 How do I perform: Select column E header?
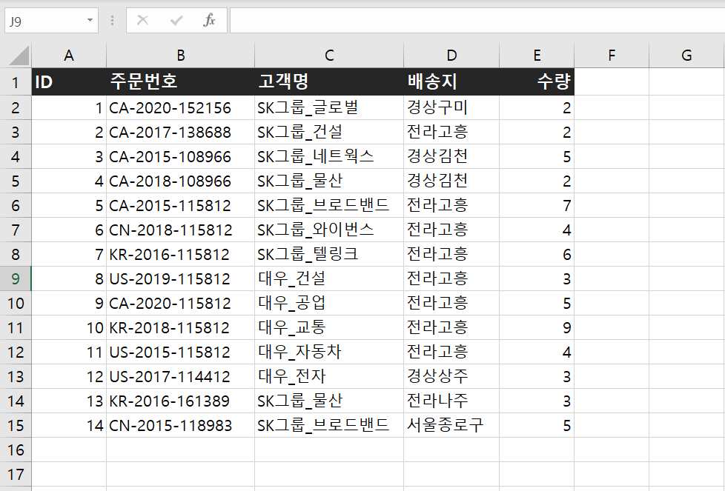pos(537,56)
